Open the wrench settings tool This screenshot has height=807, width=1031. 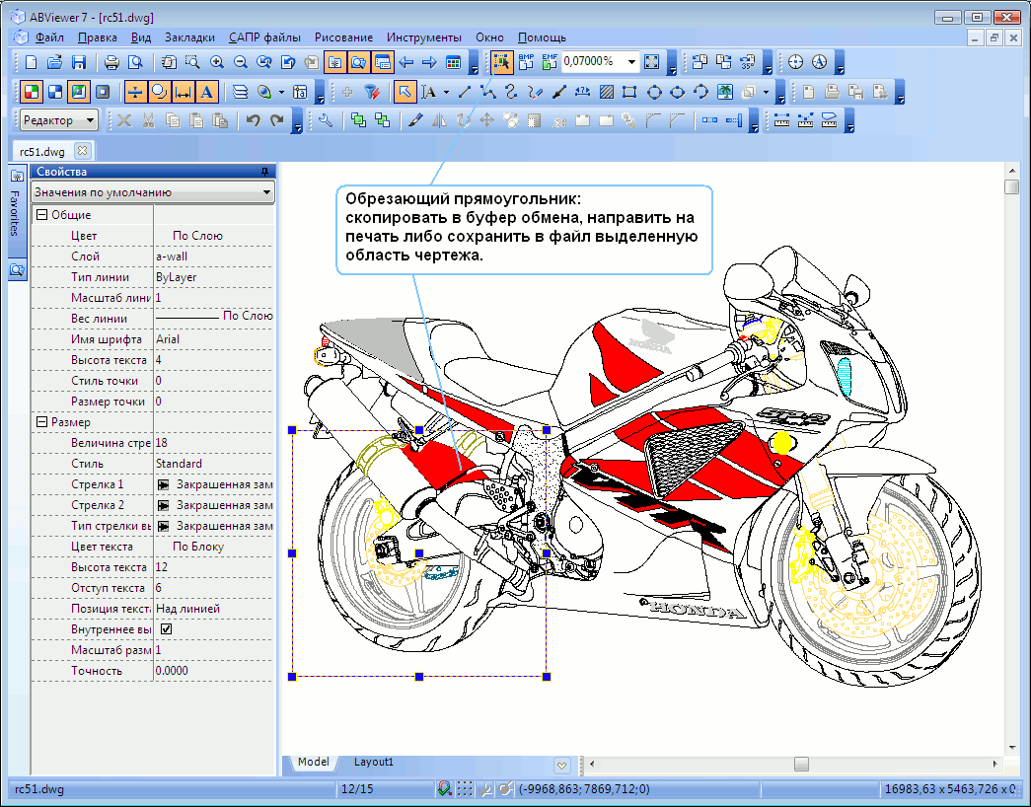pyautogui.click(x=325, y=120)
